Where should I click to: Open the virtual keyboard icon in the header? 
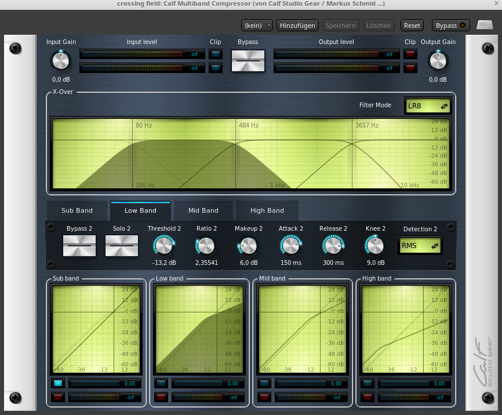click(x=485, y=25)
